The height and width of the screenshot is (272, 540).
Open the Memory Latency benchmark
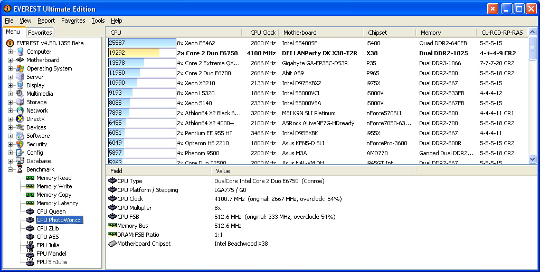click(x=57, y=203)
